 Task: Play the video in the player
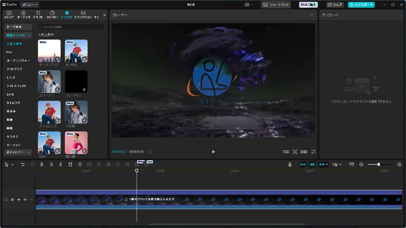click(x=213, y=151)
